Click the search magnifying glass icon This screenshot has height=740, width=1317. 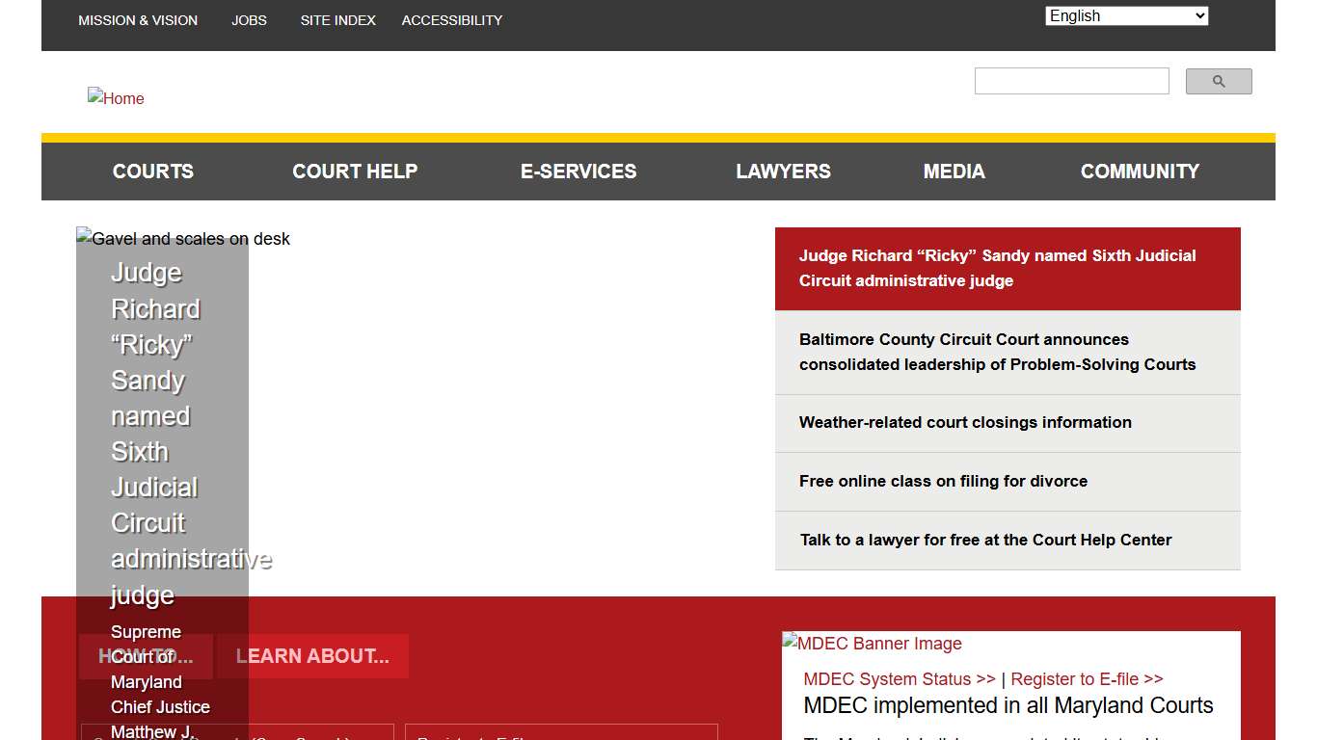coord(1218,81)
